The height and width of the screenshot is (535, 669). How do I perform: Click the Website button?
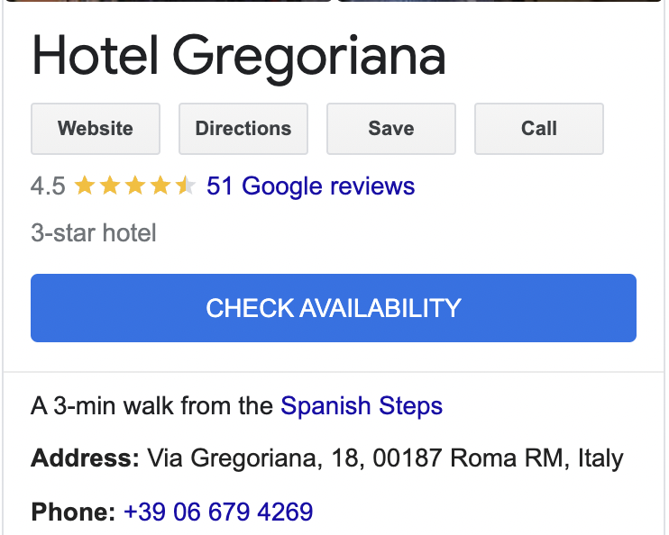click(x=96, y=129)
